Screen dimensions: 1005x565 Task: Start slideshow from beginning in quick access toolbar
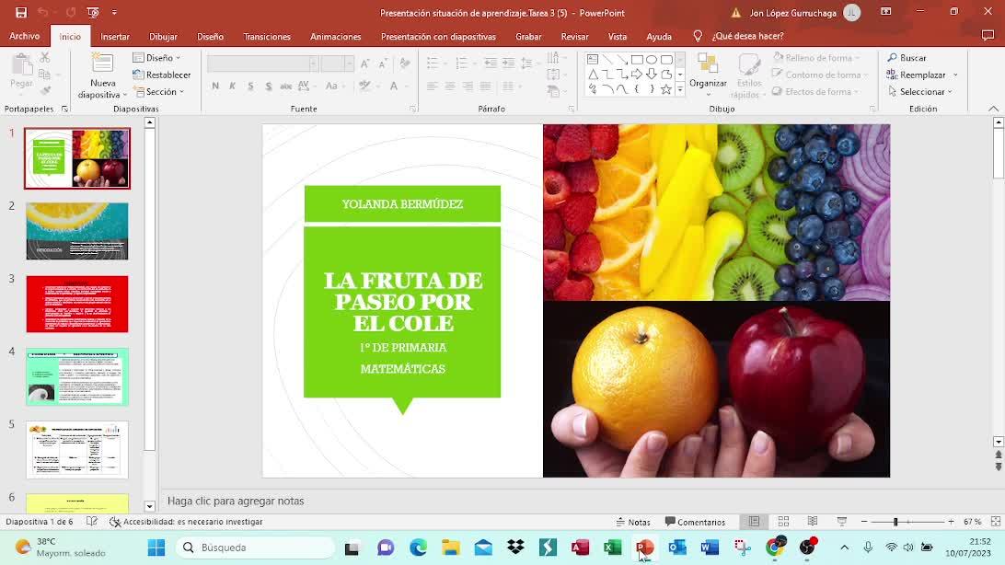[93, 12]
